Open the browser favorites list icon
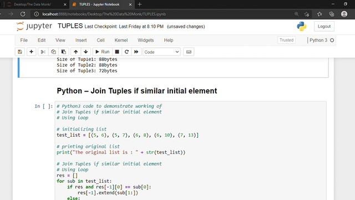The height and width of the screenshot is (200, 355). (x=319, y=14)
